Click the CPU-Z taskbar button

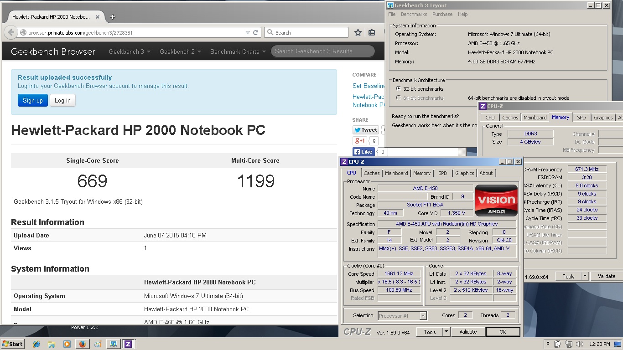point(128,344)
